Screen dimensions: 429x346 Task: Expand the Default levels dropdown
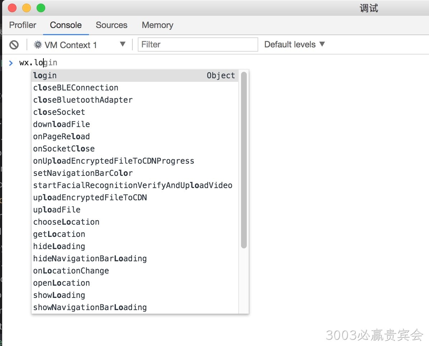[294, 45]
